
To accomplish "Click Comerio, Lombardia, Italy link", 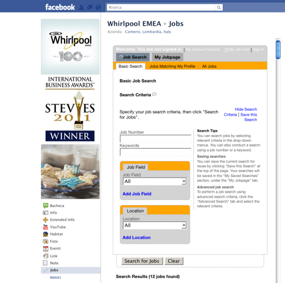I will pos(148,32).
